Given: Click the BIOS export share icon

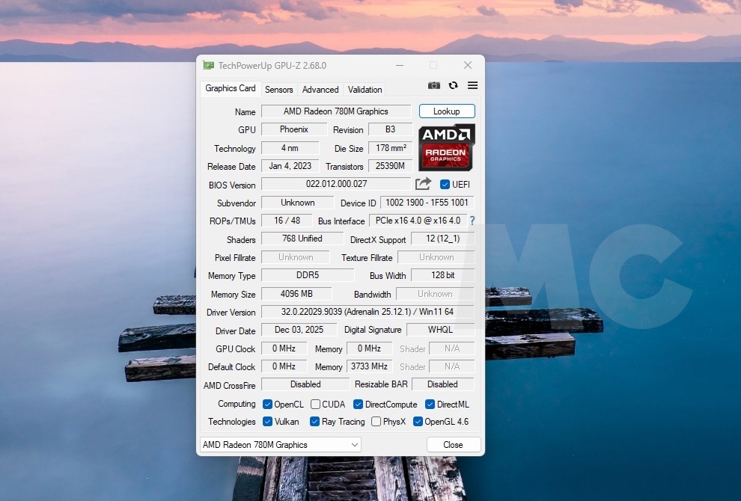Looking at the screenshot, I should [424, 184].
